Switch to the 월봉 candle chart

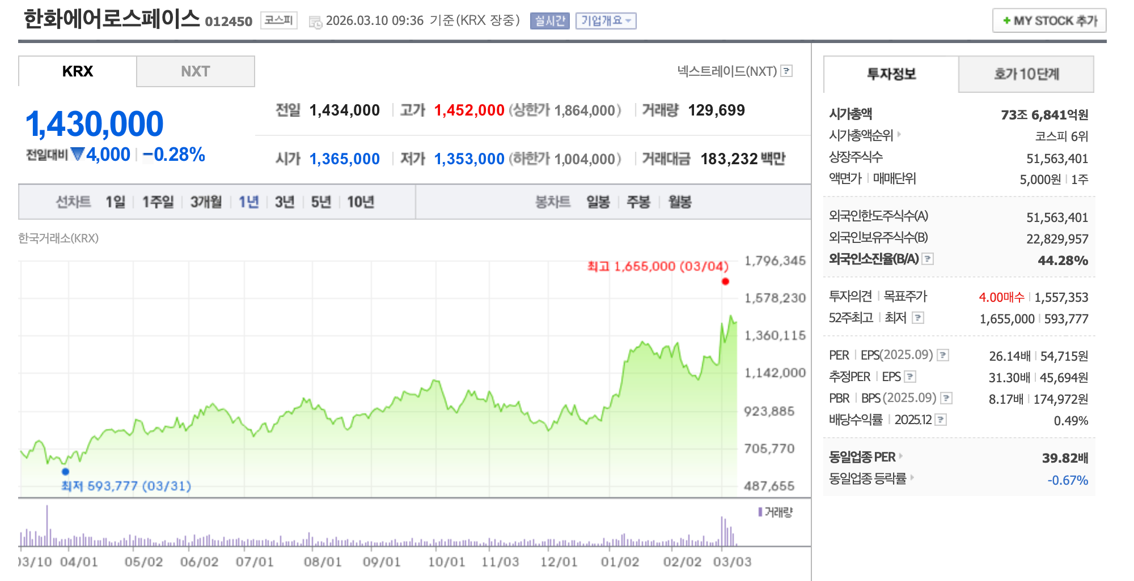(680, 202)
